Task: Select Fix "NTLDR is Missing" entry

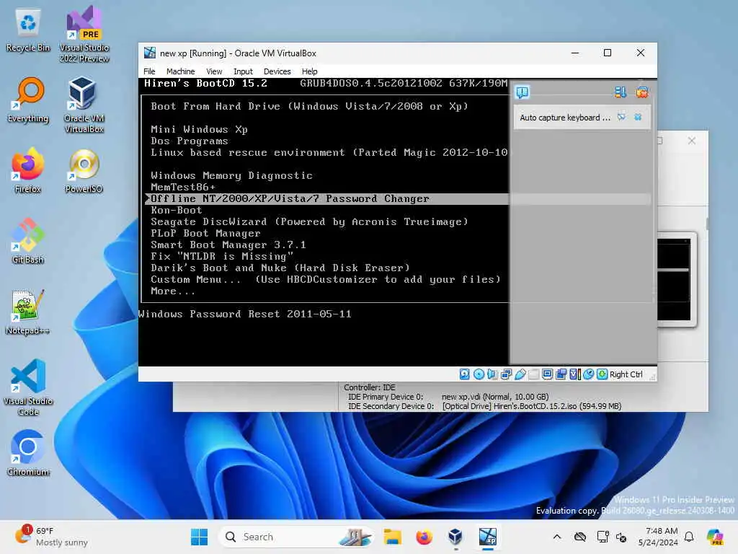Action: pyautogui.click(x=222, y=256)
